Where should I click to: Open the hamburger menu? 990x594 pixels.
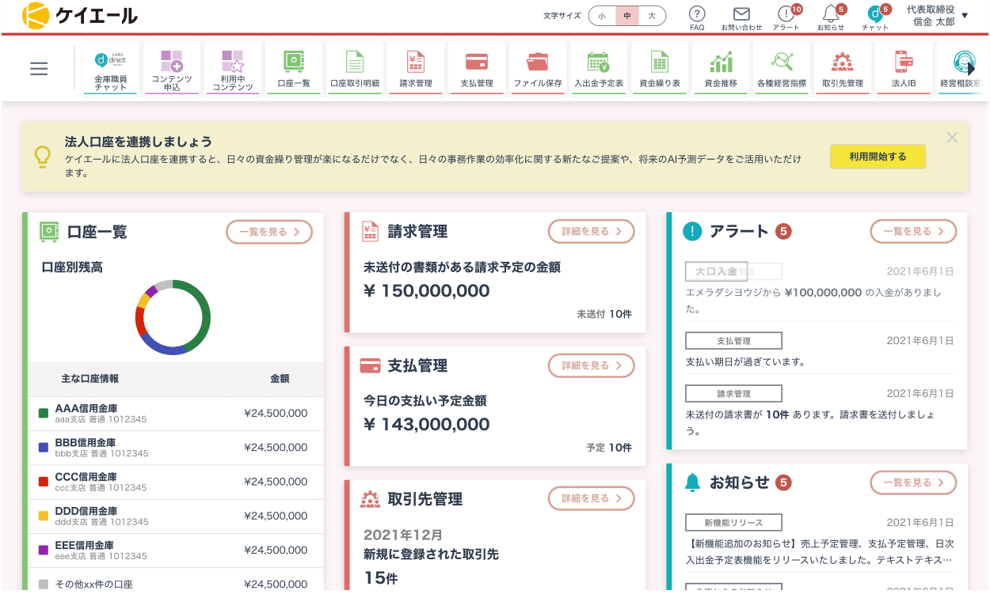39,69
